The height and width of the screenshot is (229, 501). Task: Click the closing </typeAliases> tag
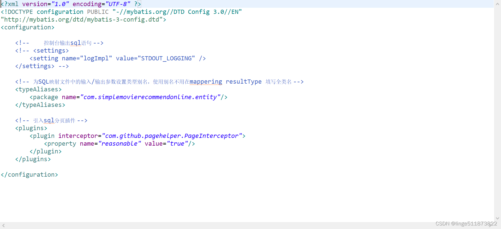click(40, 105)
